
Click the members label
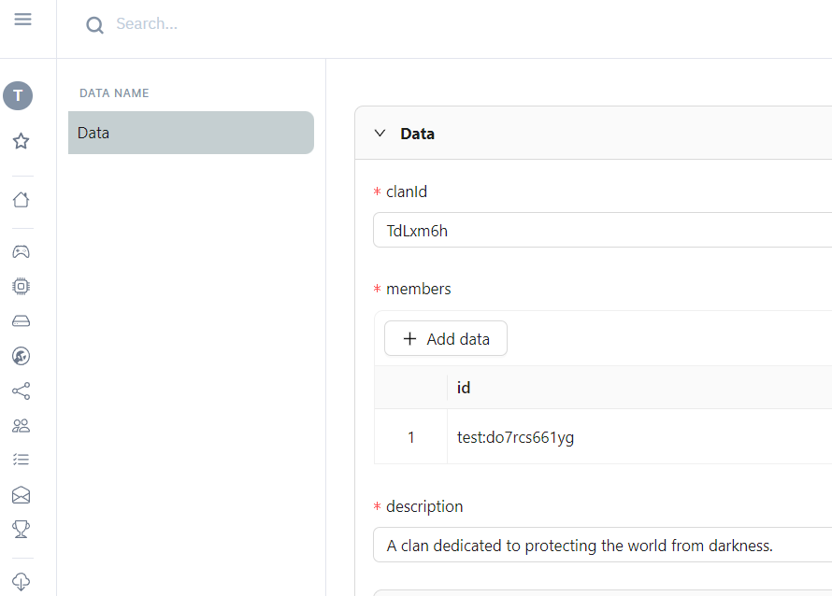pos(419,289)
